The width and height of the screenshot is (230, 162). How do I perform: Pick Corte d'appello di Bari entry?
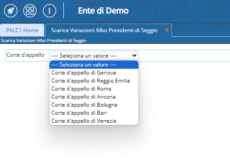click(x=94, y=113)
